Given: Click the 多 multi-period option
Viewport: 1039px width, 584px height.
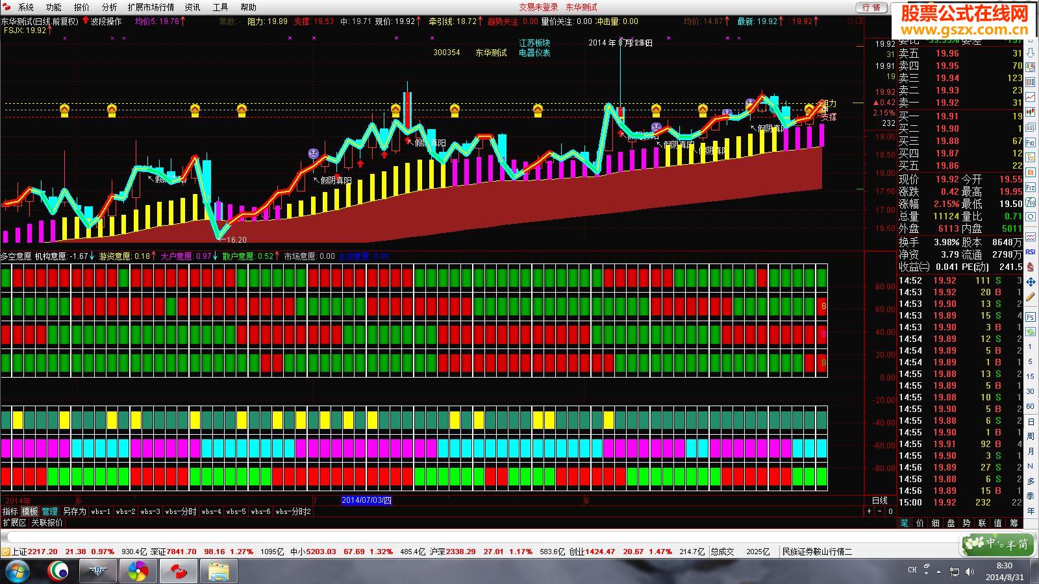Looking at the screenshot, I should pos(1030,481).
